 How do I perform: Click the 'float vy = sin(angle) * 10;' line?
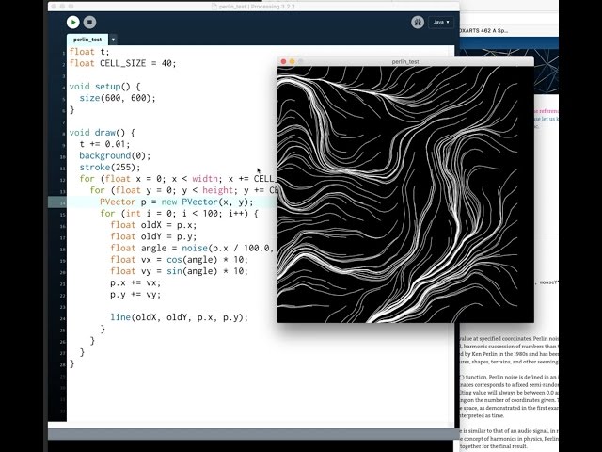pos(179,271)
